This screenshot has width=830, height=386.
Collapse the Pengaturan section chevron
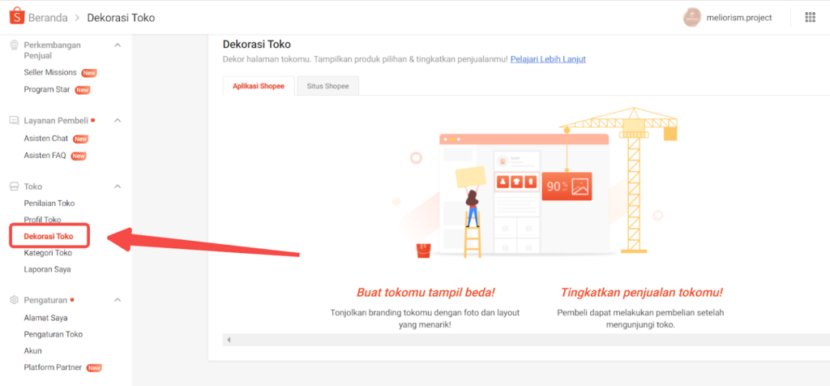click(x=118, y=300)
